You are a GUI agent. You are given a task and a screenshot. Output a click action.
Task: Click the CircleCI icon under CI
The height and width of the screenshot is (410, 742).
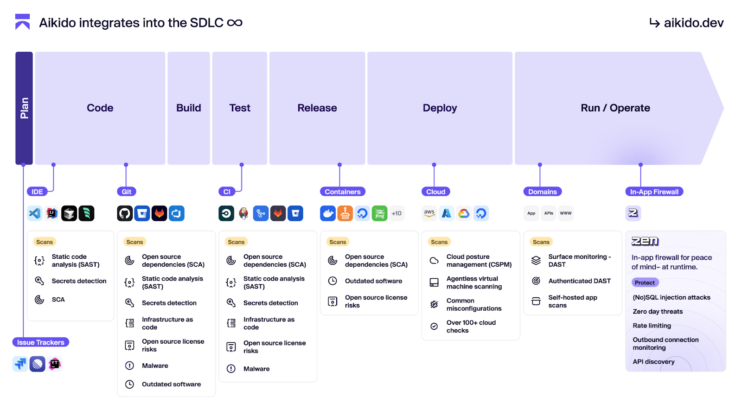226,213
